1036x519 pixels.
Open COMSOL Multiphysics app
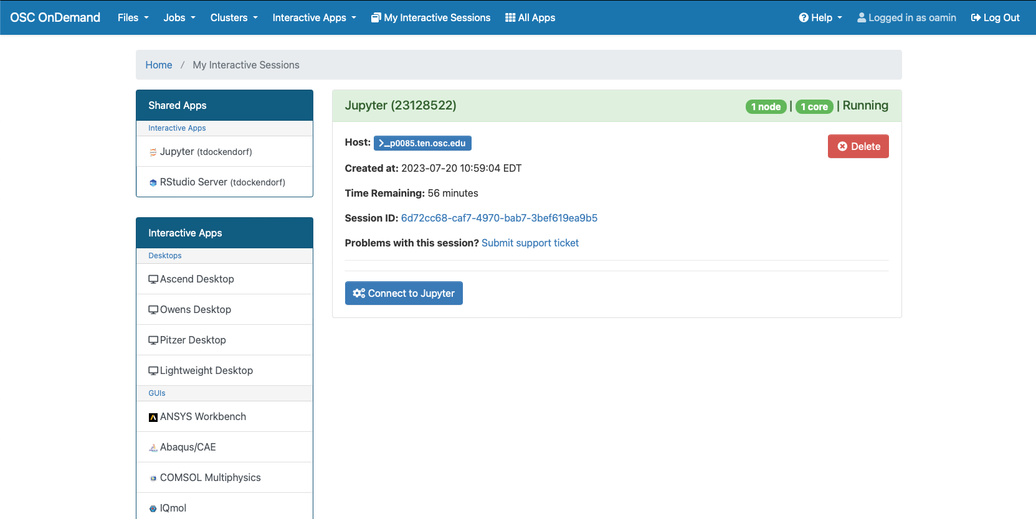[x=224, y=477]
